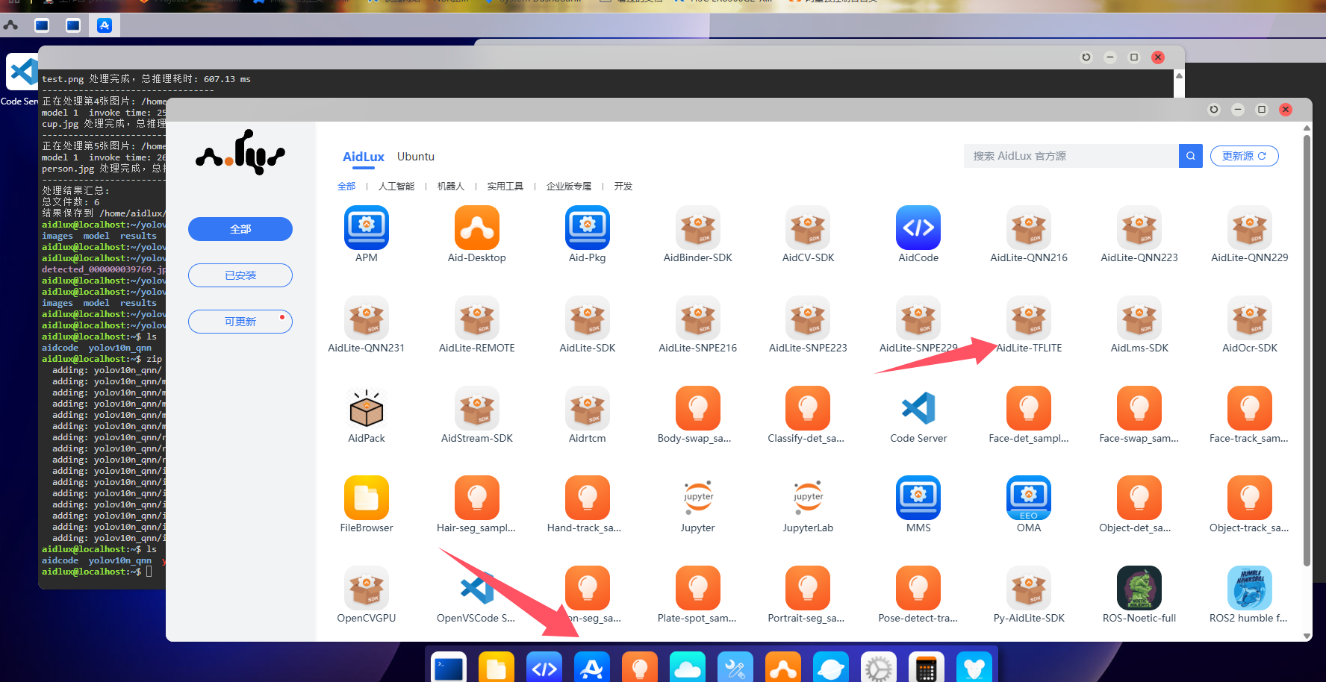The height and width of the screenshot is (682, 1326).
Task: Open the AidCV-SDK package
Action: click(x=808, y=228)
